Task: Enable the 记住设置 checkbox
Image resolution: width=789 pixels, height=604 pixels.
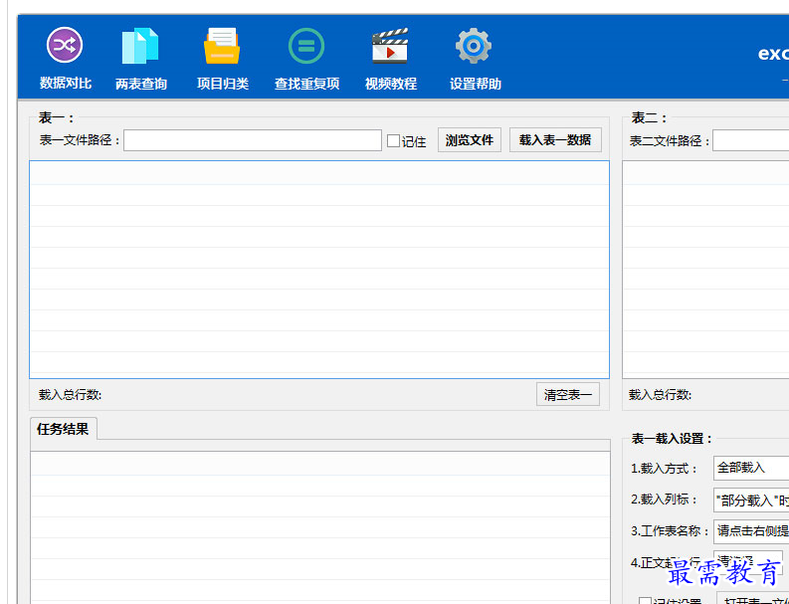Action: (646, 601)
